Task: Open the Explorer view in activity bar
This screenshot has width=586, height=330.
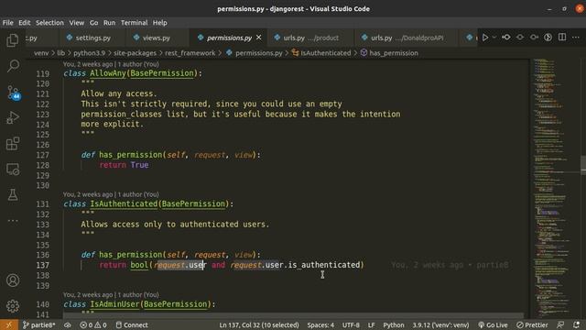Action: (x=13, y=40)
